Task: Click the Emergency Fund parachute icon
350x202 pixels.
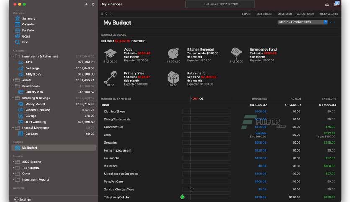Action: pos(237,53)
